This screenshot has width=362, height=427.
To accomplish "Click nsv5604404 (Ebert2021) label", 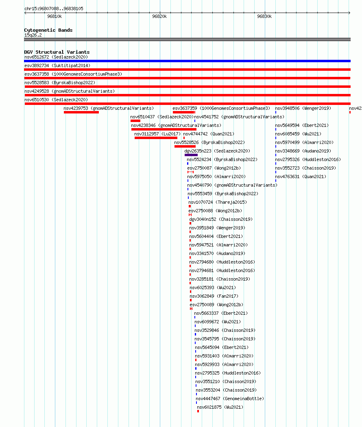I will pyautogui.click(x=216, y=237).
